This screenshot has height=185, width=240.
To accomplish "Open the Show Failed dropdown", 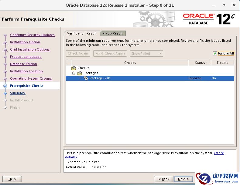I will pyautogui.click(x=146, y=54).
